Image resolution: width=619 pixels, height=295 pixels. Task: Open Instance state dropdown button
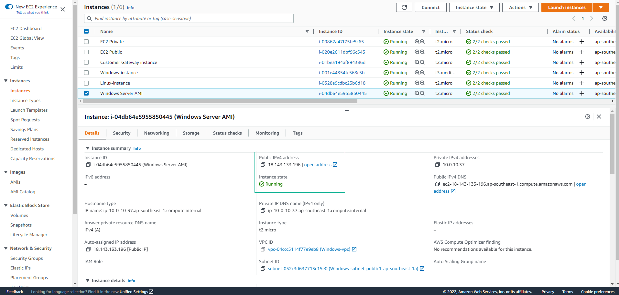click(474, 7)
